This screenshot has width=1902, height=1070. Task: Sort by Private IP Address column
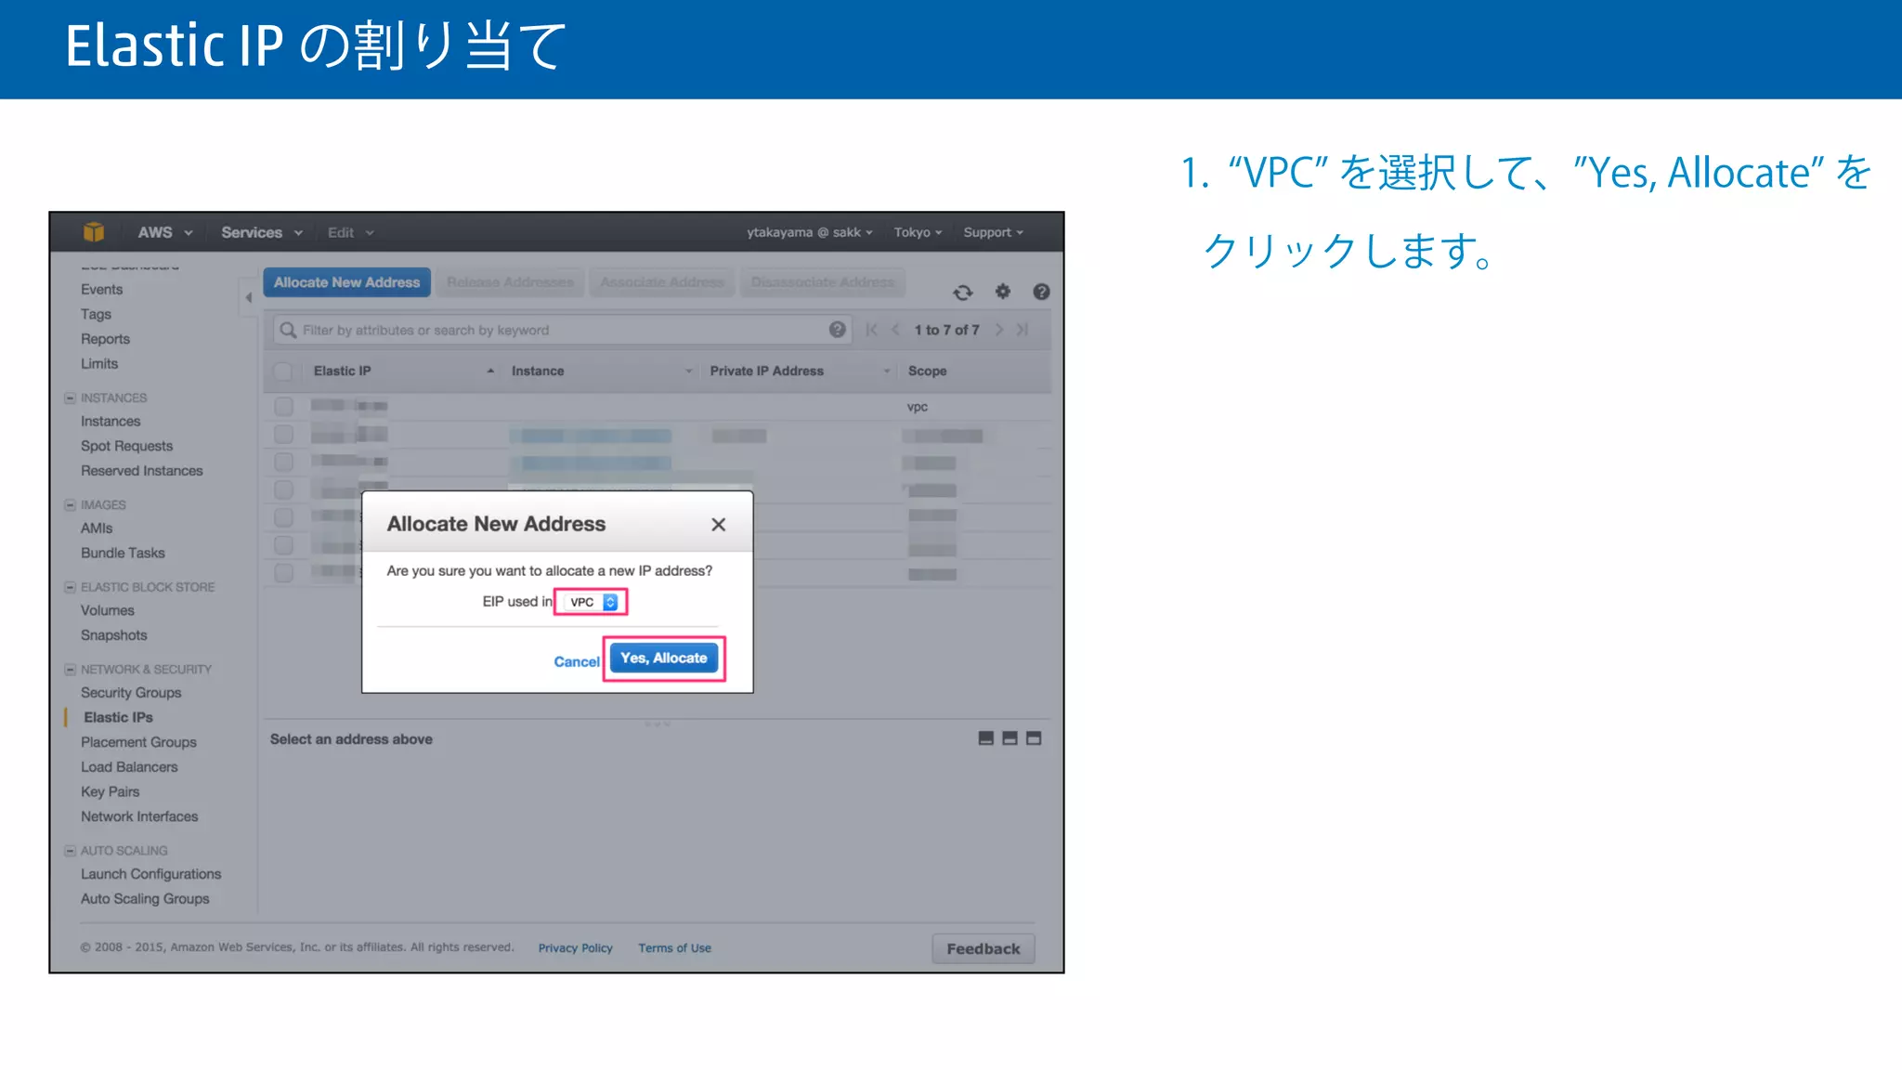(767, 372)
